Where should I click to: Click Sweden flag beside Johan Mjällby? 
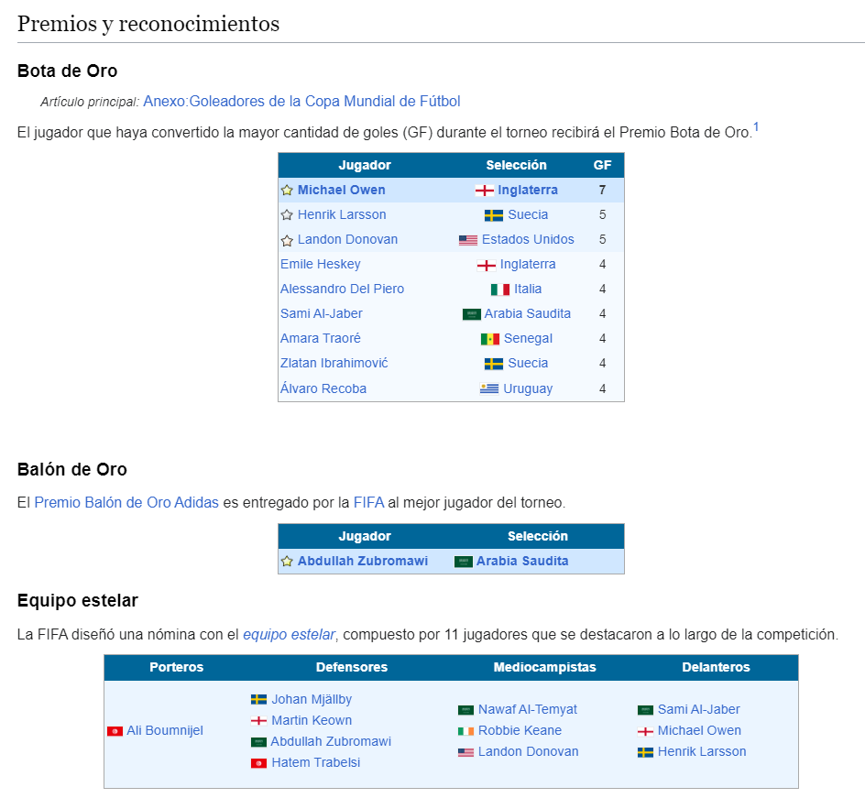[258, 700]
